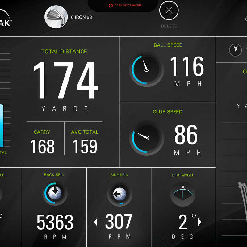Click the 6 iron club head icon

tap(56, 17)
